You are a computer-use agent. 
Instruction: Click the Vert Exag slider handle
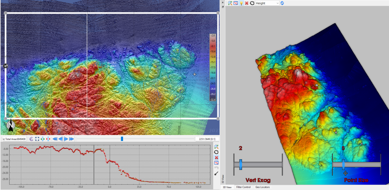(x=240, y=165)
